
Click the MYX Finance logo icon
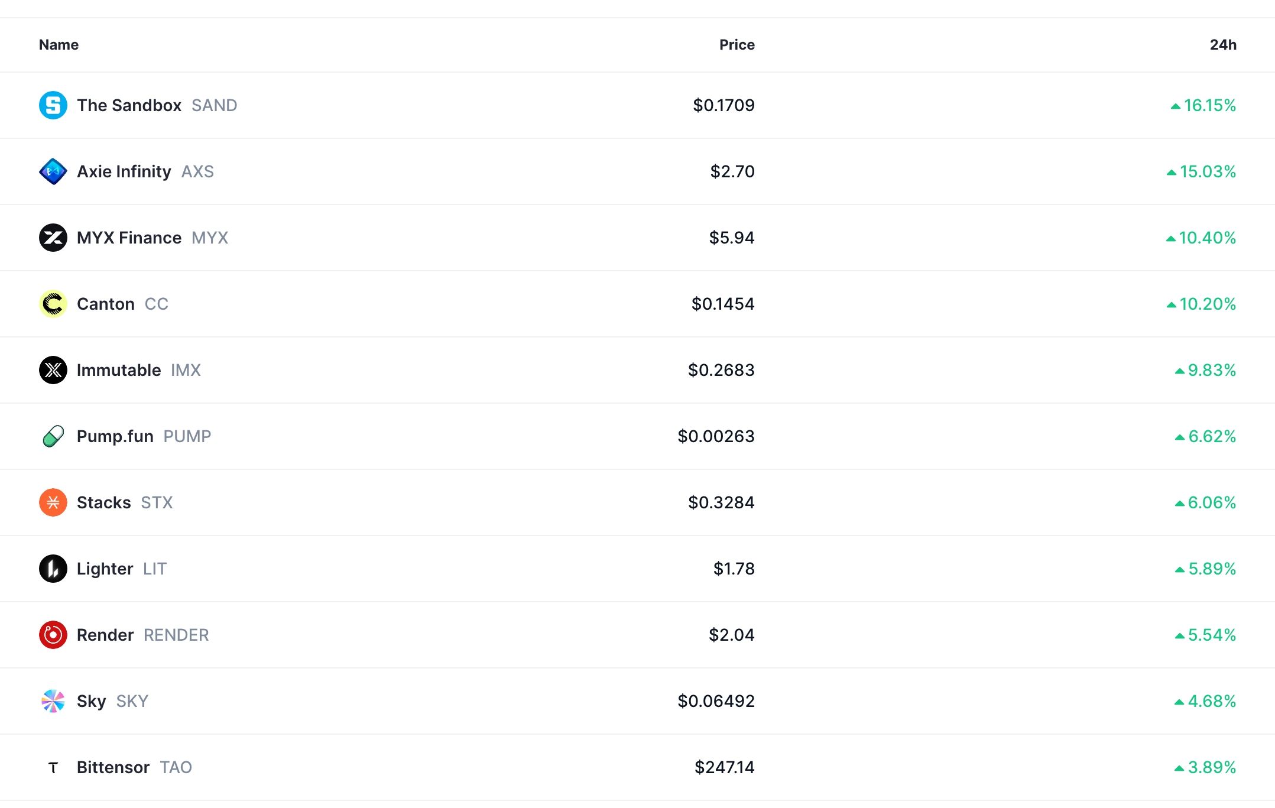pos(53,238)
